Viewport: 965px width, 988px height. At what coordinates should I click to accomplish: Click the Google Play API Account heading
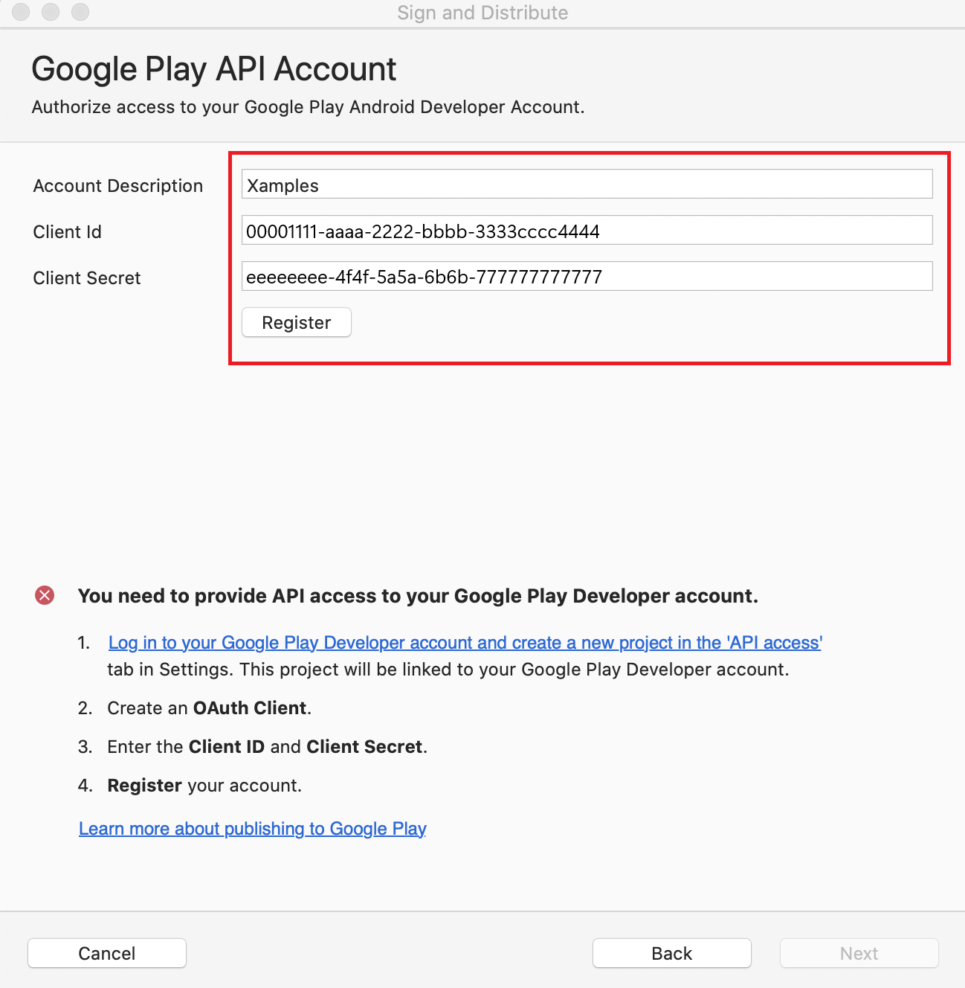point(213,69)
